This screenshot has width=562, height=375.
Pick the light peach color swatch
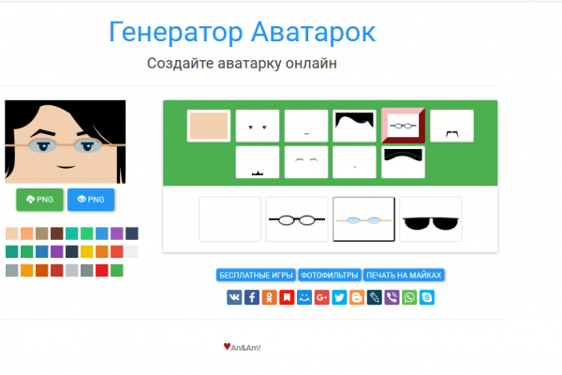(12, 233)
